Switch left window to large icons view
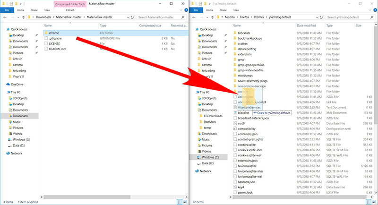 coord(185,202)
